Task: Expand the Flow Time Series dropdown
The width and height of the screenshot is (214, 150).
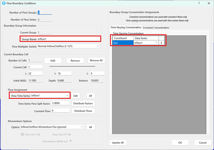Action: pyautogui.click(x=67, y=96)
